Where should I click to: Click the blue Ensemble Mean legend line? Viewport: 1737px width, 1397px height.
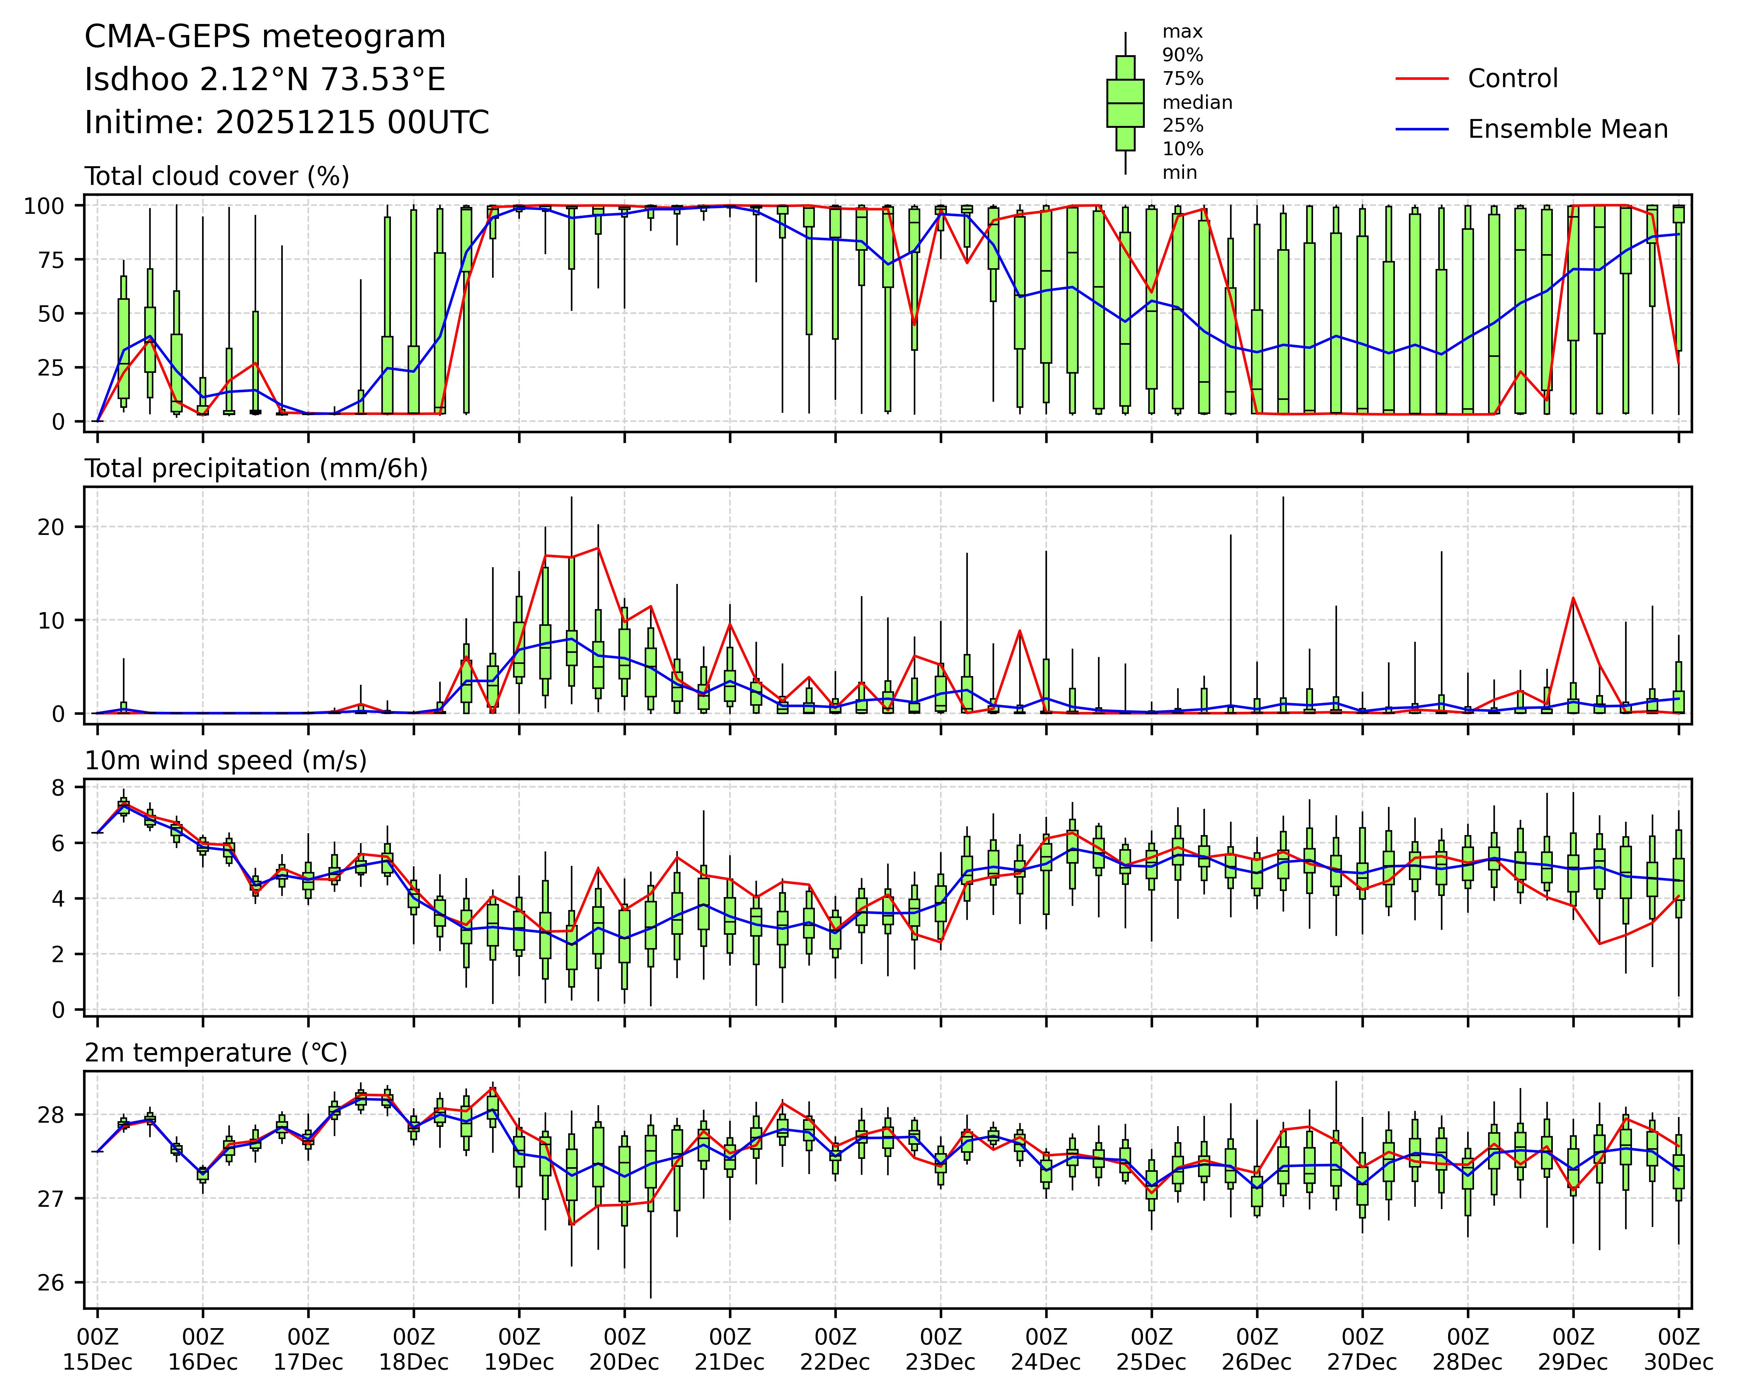coord(1422,129)
